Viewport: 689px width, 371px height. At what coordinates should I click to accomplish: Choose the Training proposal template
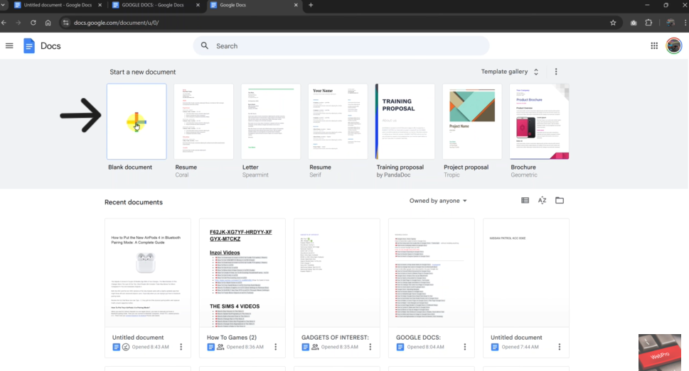point(405,121)
